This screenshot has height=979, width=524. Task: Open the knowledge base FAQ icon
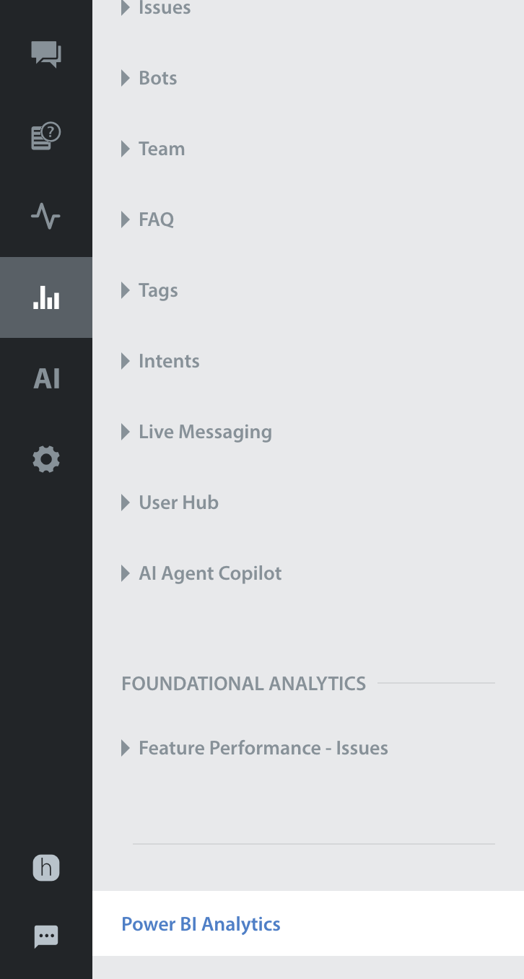coord(46,136)
